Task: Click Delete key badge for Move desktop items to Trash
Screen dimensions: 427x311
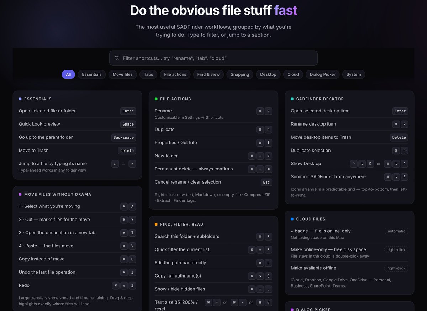Action: pyautogui.click(x=399, y=137)
